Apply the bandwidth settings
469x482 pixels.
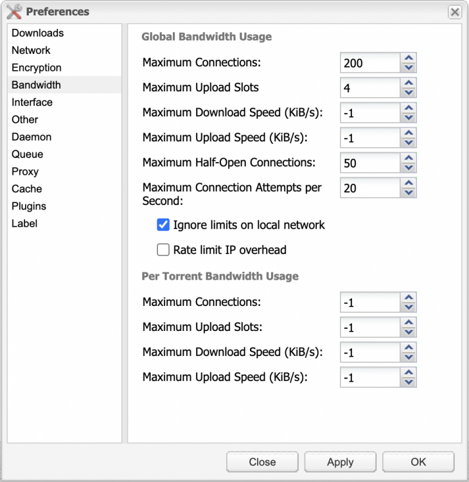[x=341, y=461]
